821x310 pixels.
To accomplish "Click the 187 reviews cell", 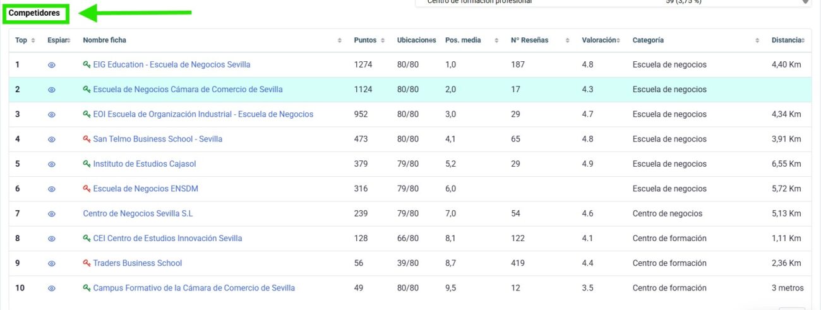I will 518,64.
